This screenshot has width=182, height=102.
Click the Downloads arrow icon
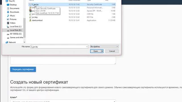[x=8, y=12]
